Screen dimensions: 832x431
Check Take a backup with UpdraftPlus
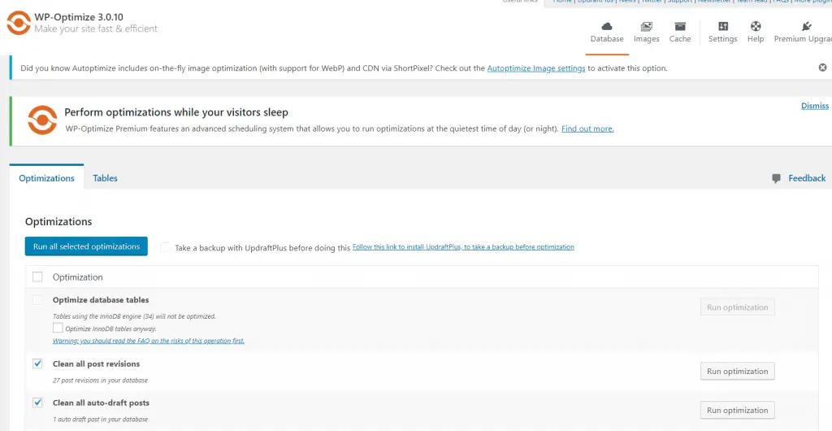pyautogui.click(x=166, y=247)
